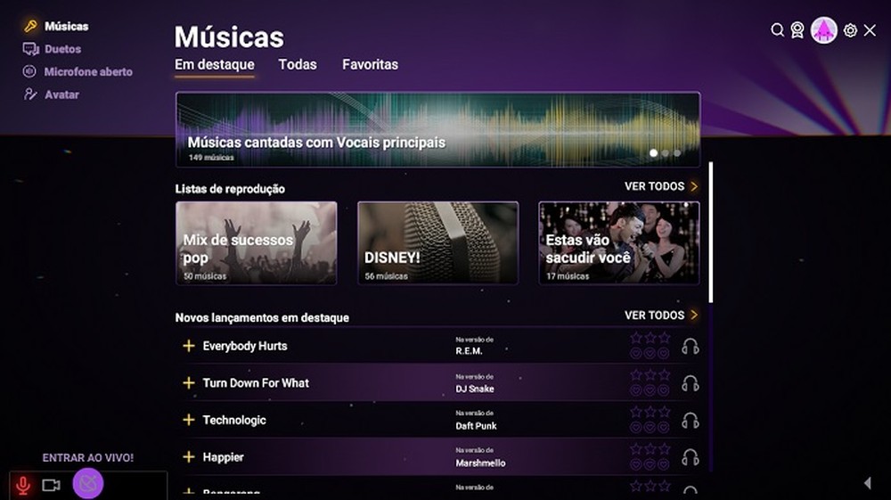Click the DJ Snake artist name
The width and height of the screenshot is (891, 500).
point(475,389)
